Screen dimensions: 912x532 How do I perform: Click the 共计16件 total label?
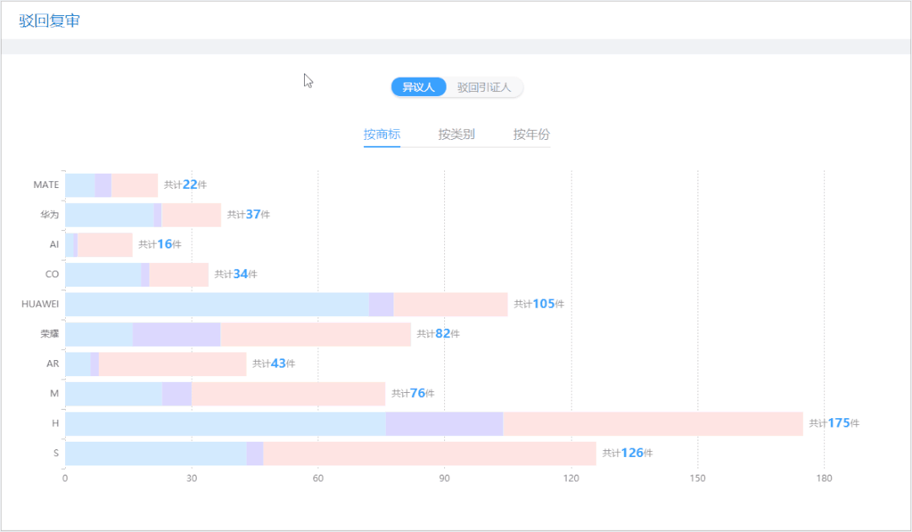[x=160, y=245]
